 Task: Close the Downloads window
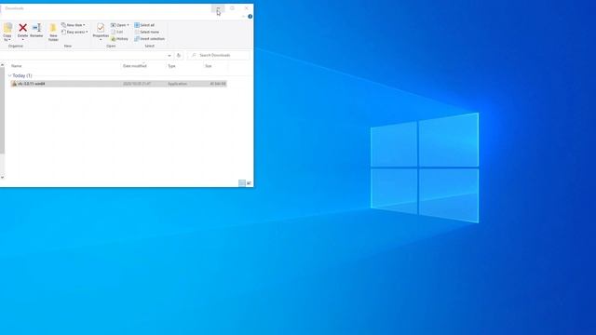click(x=246, y=8)
